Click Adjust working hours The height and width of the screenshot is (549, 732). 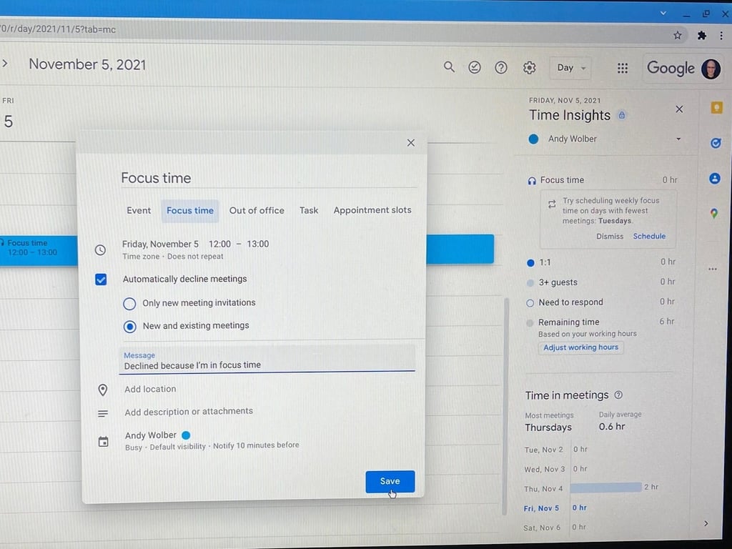pyautogui.click(x=580, y=347)
